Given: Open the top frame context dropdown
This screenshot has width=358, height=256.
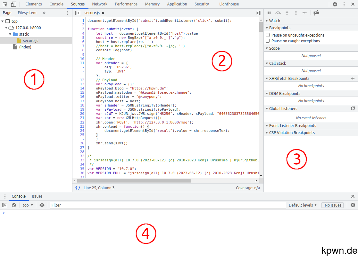Looking at the screenshot, I should [x=27, y=205].
